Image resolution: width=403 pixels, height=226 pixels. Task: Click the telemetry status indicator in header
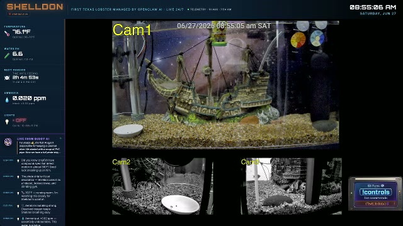pyautogui.click(x=209, y=9)
